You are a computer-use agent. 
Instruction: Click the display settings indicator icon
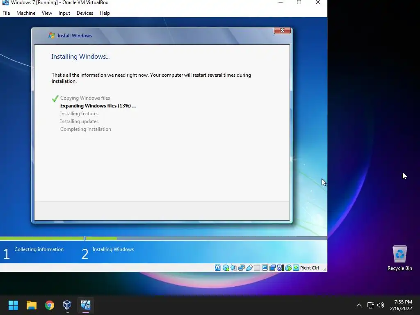(x=265, y=267)
